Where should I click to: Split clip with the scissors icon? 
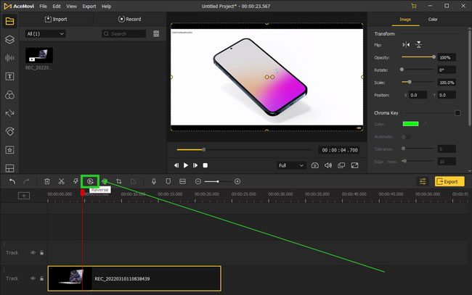coord(62,181)
